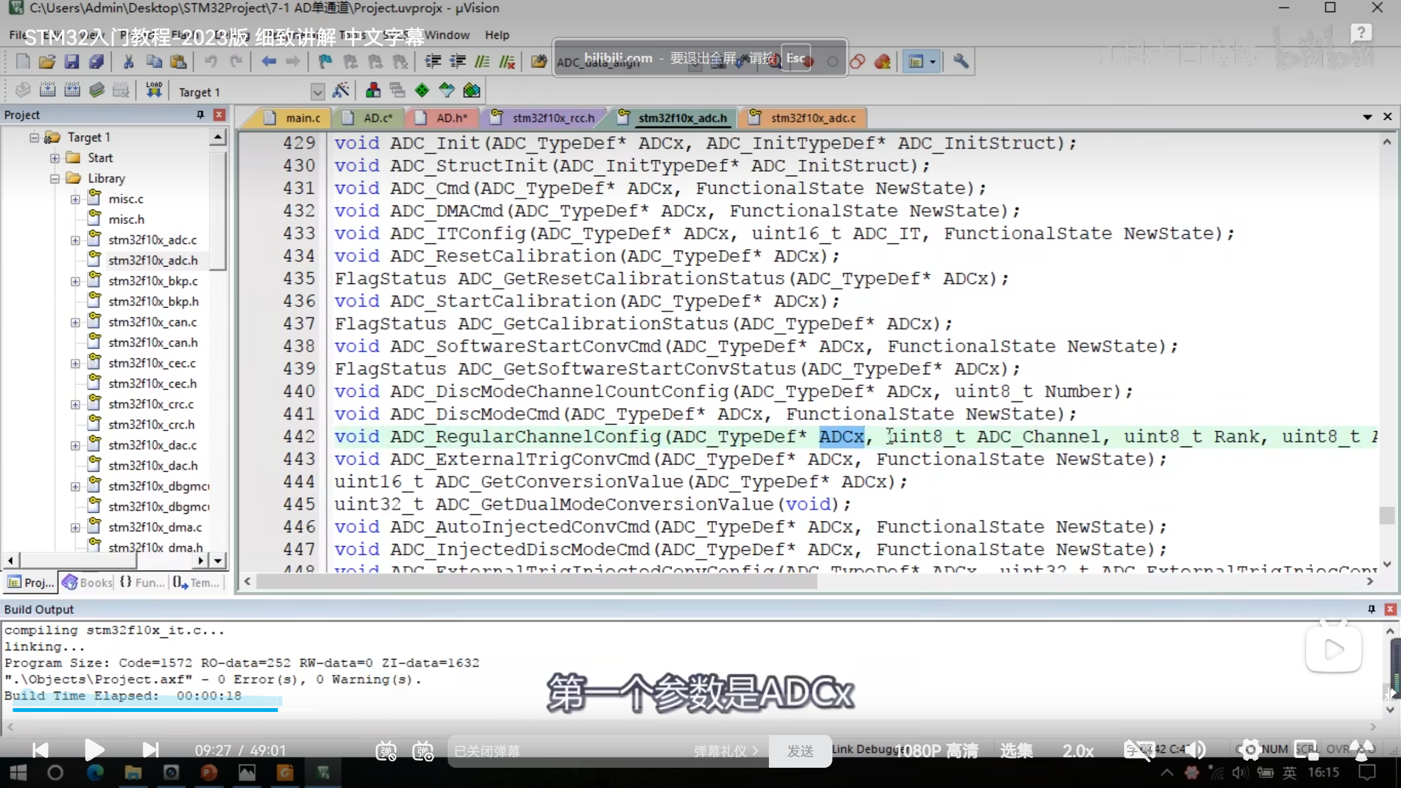Click the 发送 send button
1401x788 pixels.
pyautogui.click(x=800, y=751)
